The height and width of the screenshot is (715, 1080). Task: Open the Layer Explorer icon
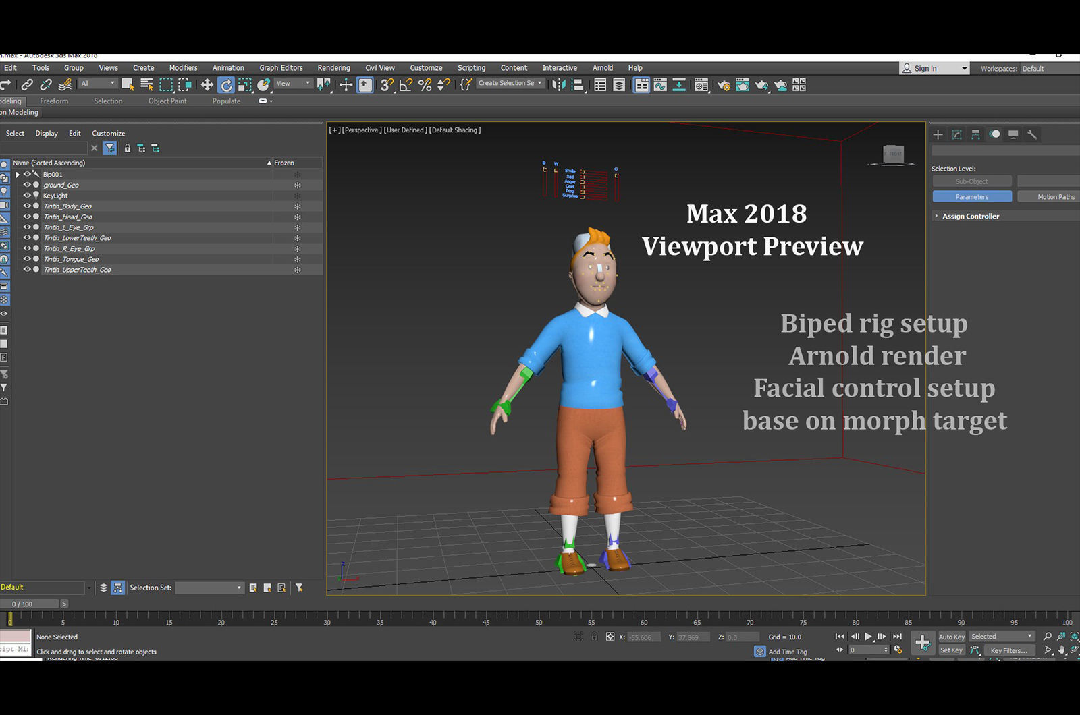point(619,84)
